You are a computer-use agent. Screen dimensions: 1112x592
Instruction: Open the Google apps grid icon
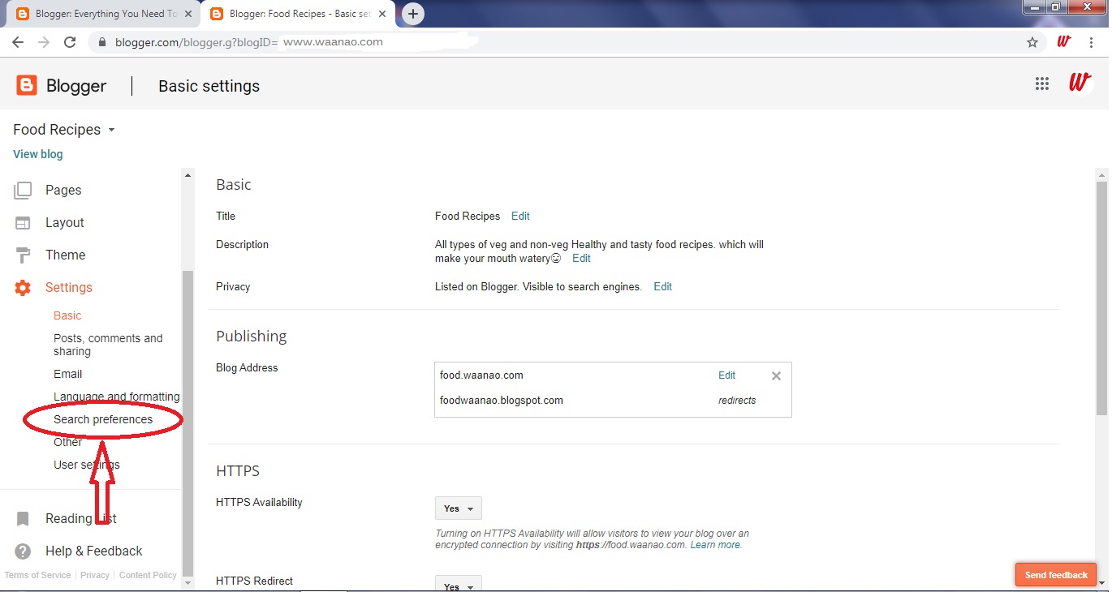(1042, 84)
